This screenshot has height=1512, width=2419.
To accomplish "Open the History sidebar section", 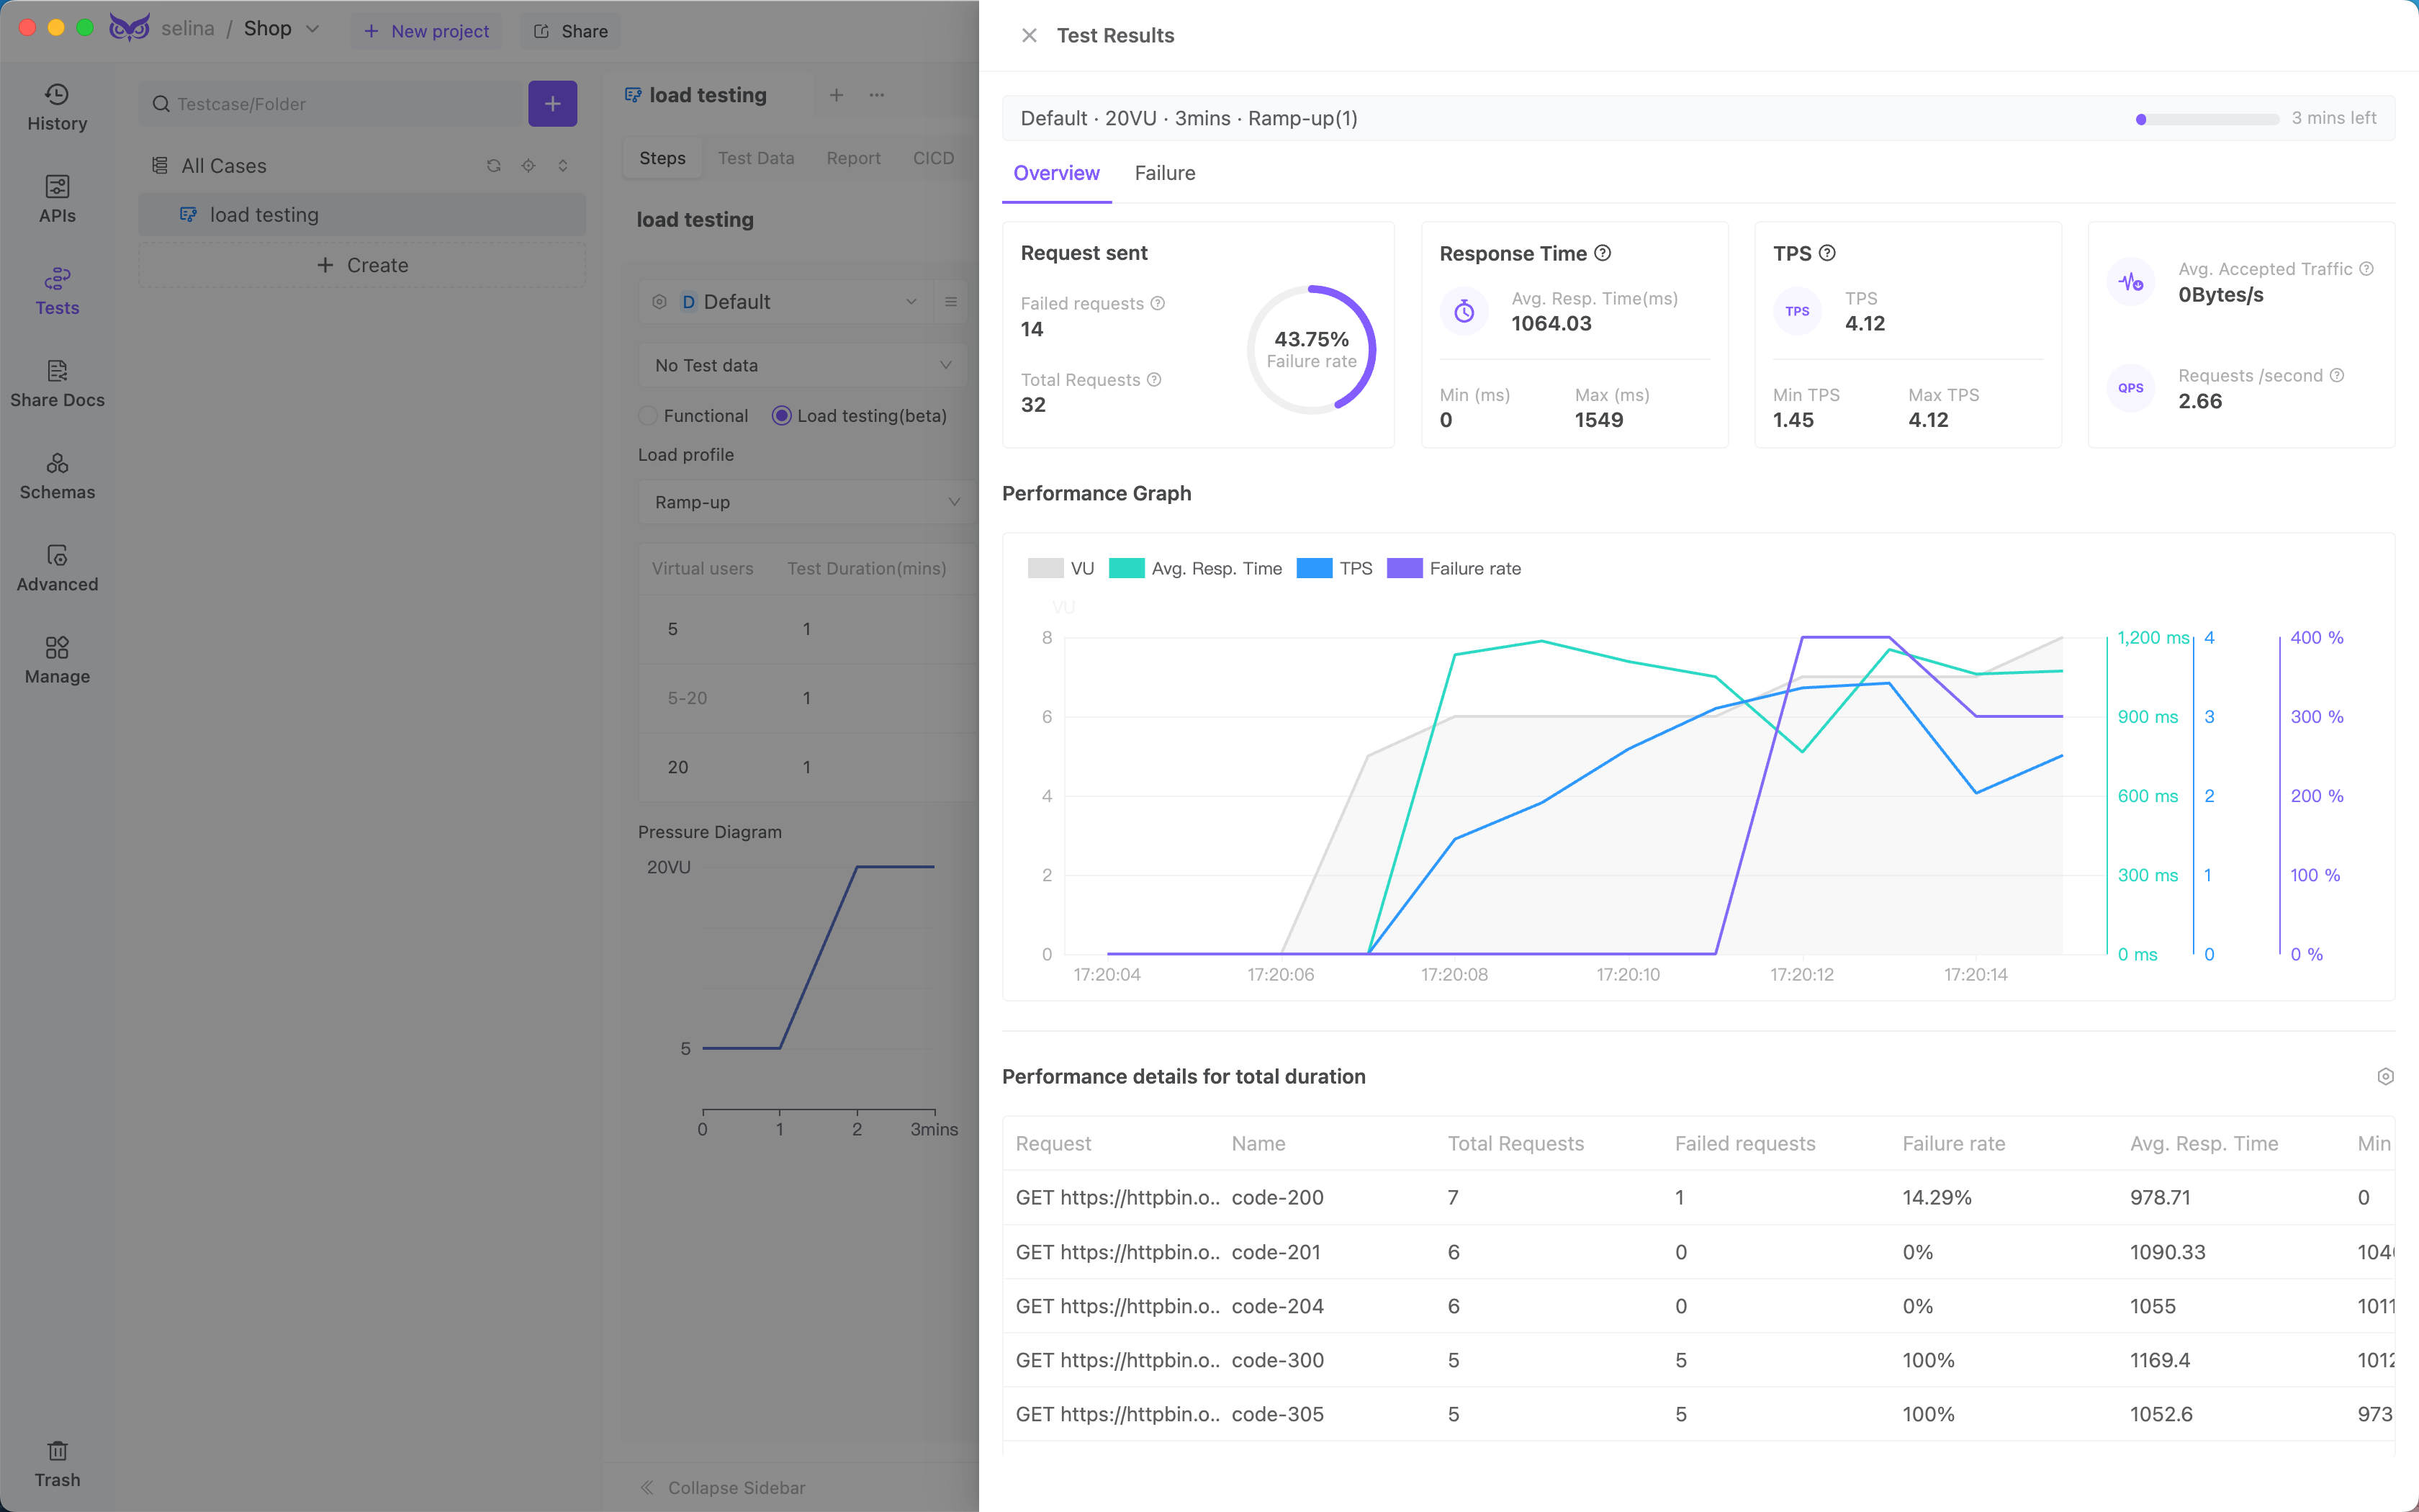I will (57, 108).
